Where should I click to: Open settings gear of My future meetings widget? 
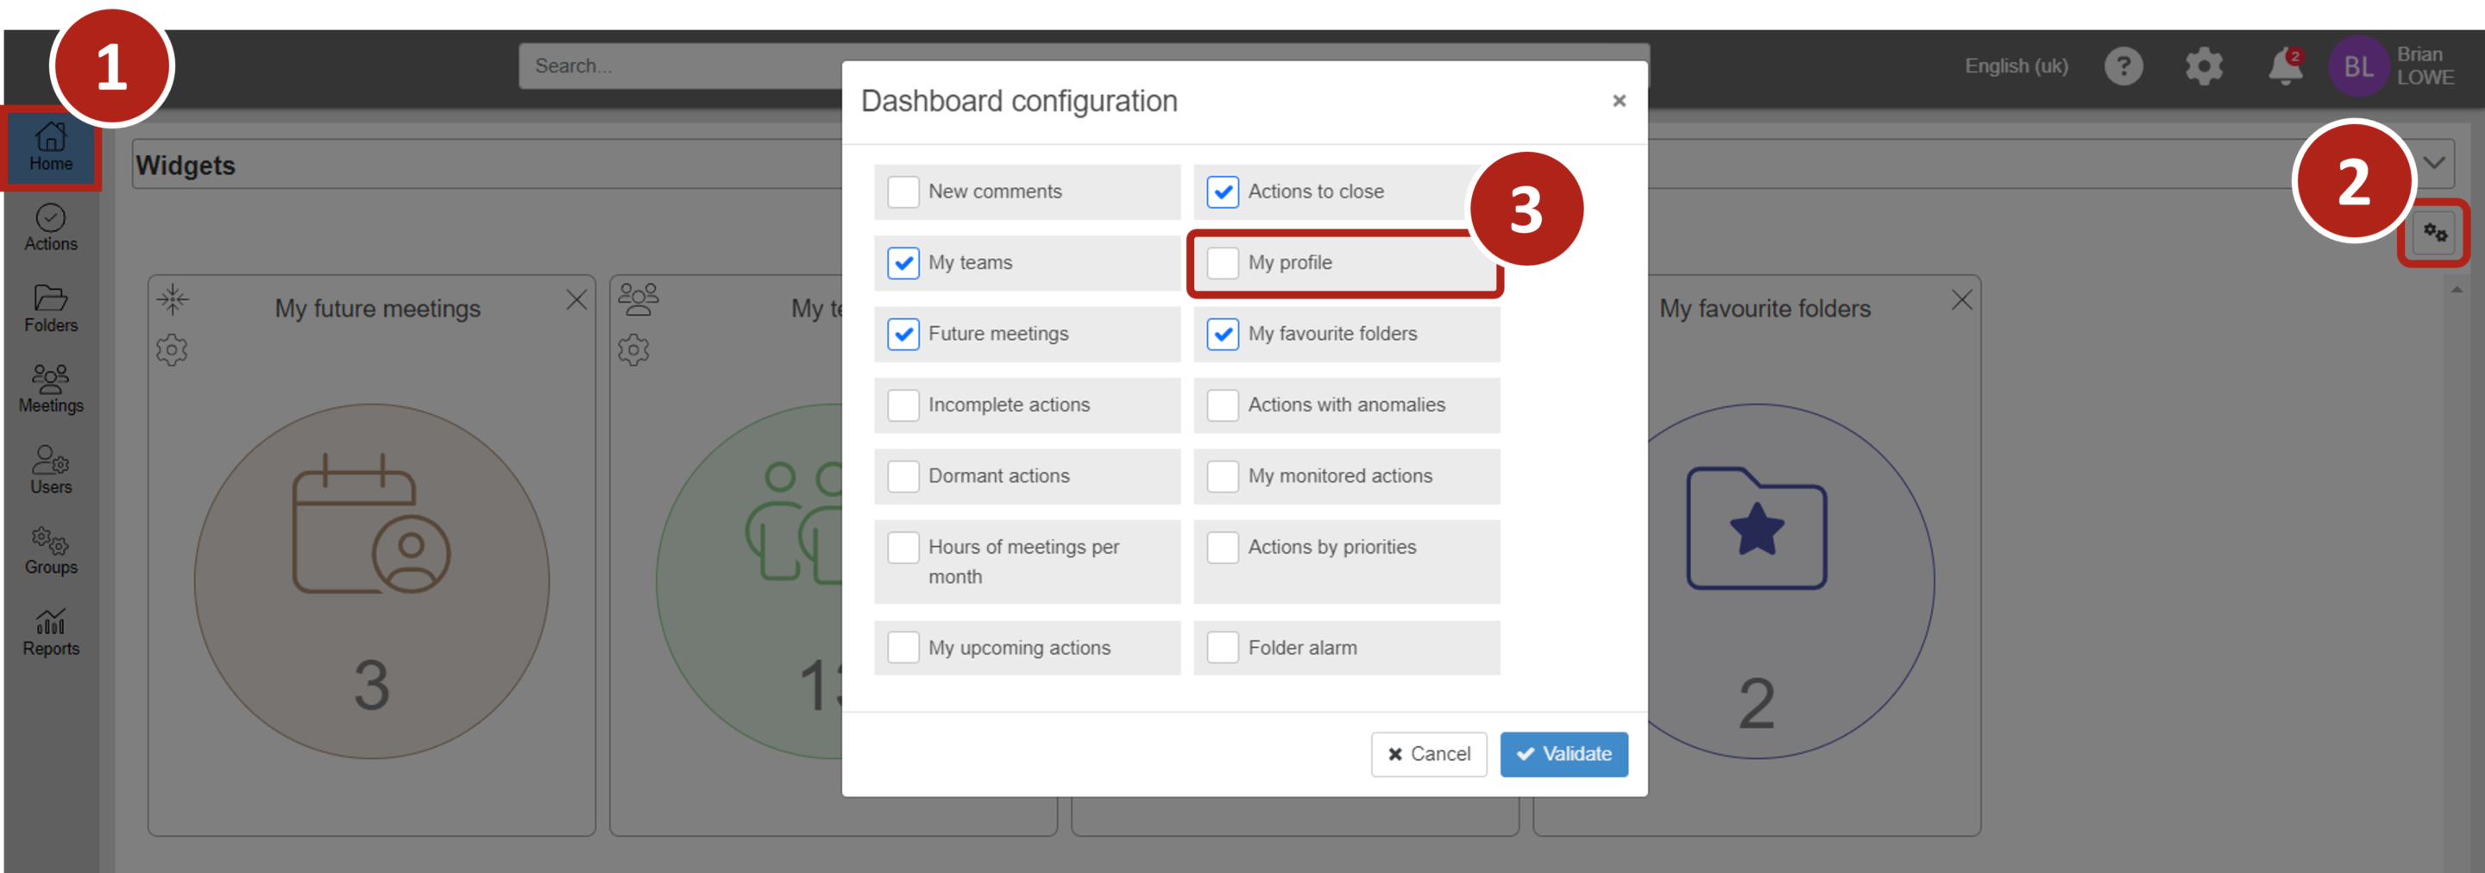coord(172,350)
